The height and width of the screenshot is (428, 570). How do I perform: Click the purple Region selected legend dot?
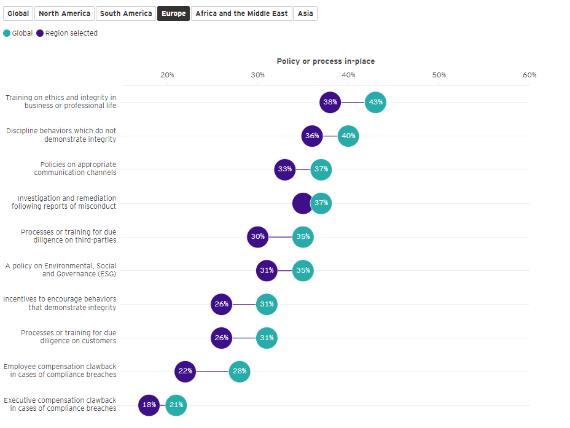tap(40, 33)
